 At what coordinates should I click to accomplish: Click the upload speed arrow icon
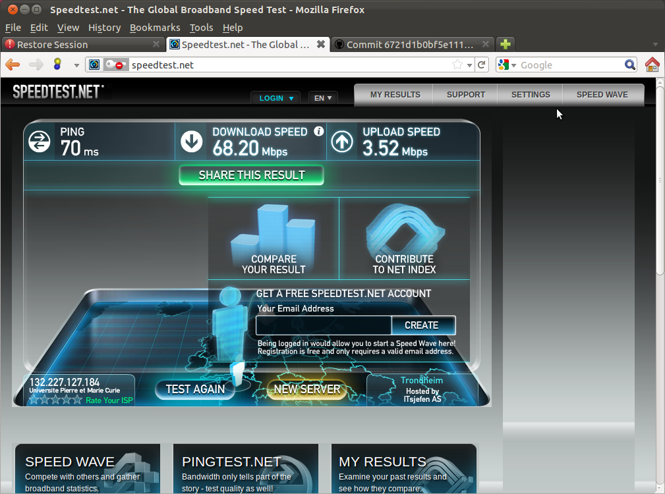(342, 142)
